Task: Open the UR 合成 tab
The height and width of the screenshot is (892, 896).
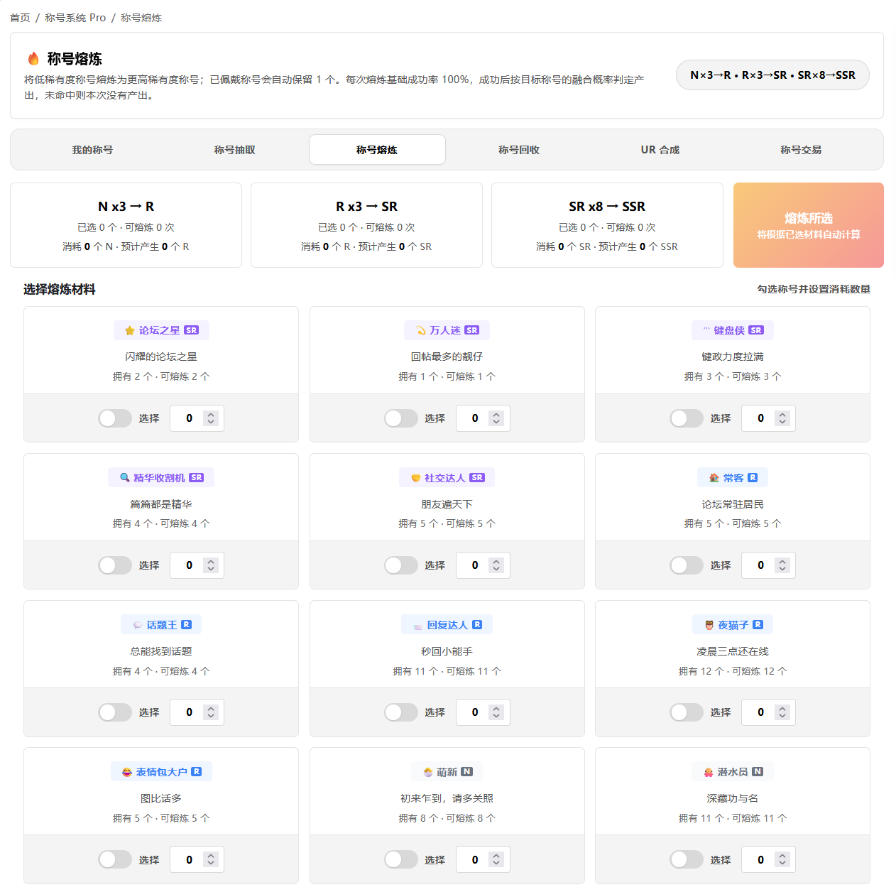Action: [660, 150]
